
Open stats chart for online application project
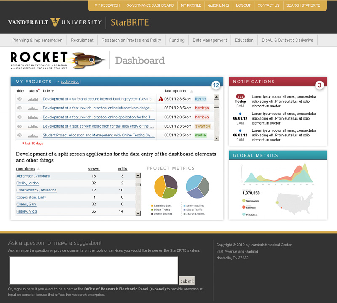point(33,117)
